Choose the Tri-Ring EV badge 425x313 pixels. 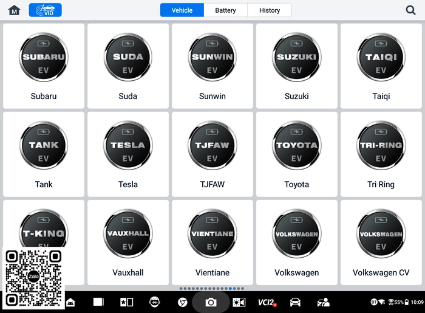[381, 145]
